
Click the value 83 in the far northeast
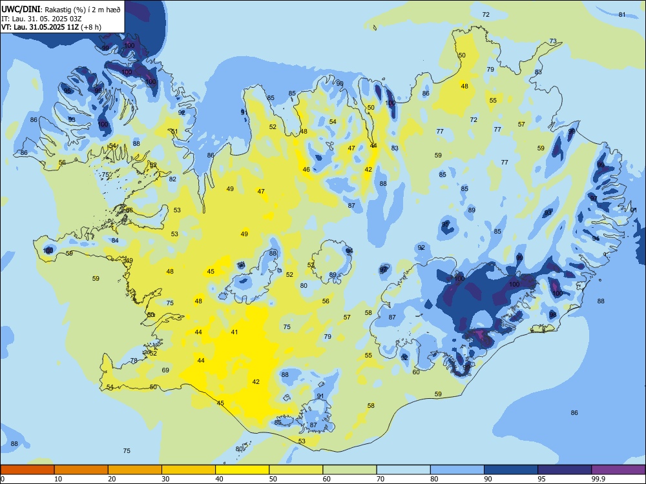538,72
